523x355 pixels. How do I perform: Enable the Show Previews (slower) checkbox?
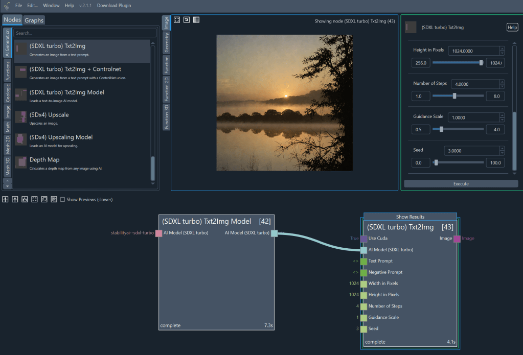click(x=63, y=199)
